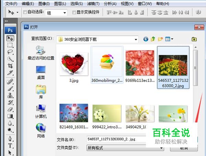
Task: Select the 999422_intro3 white flowers image
Action: [x=107, y=113]
